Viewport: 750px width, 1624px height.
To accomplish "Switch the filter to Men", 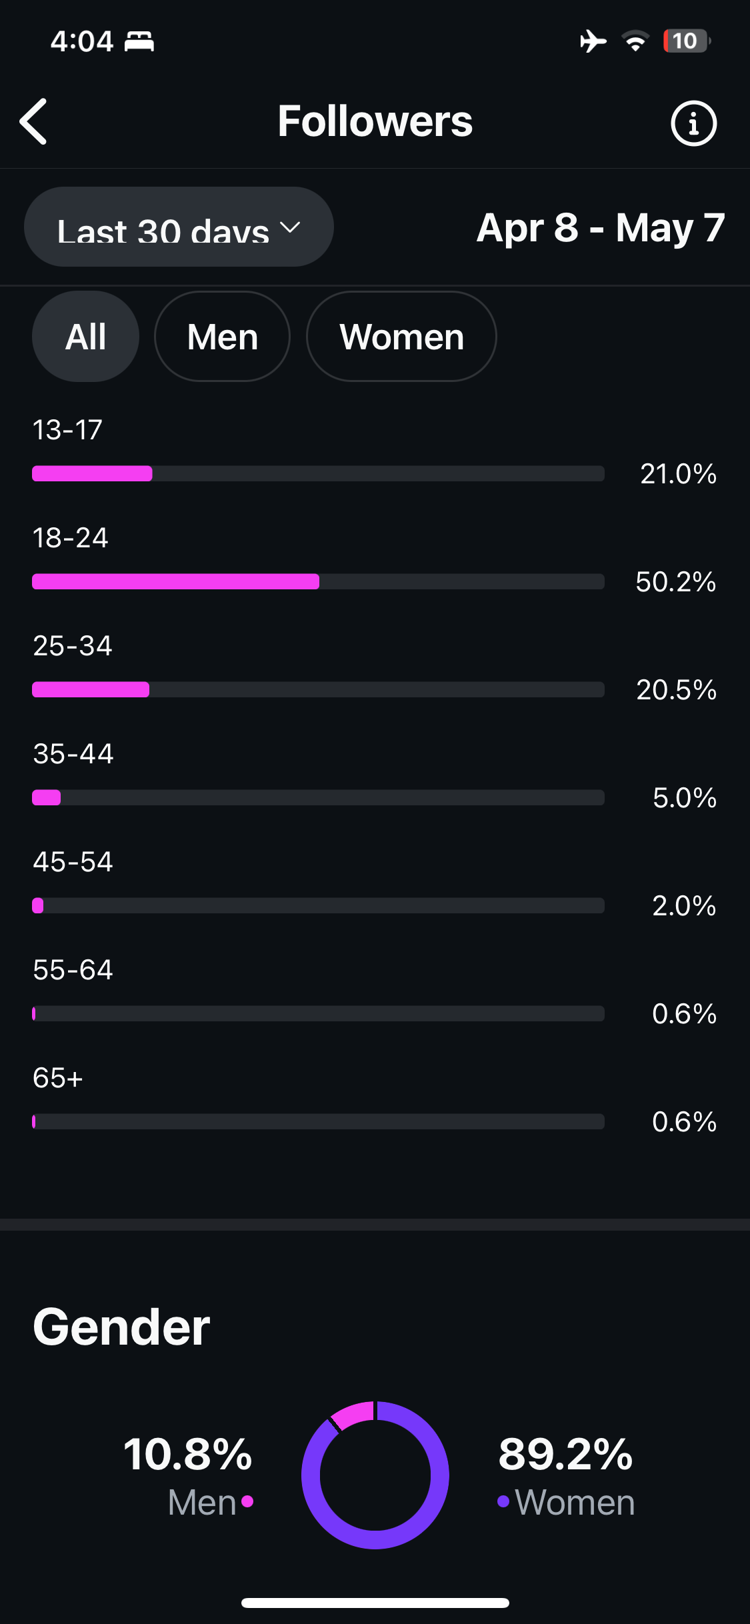I will [x=222, y=337].
